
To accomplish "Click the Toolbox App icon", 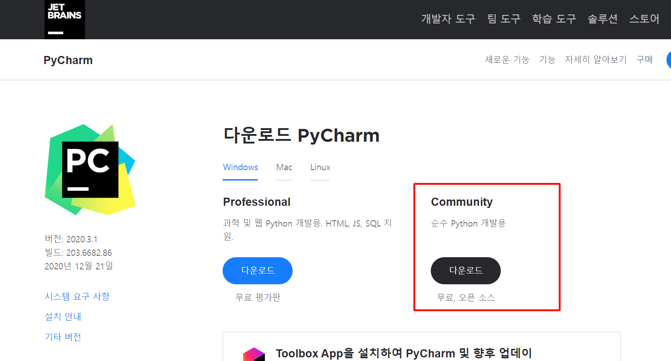I will [x=254, y=354].
